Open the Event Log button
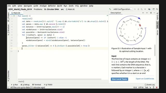Screen dimensions: 166x93 pyautogui.click(x=150, y=85)
